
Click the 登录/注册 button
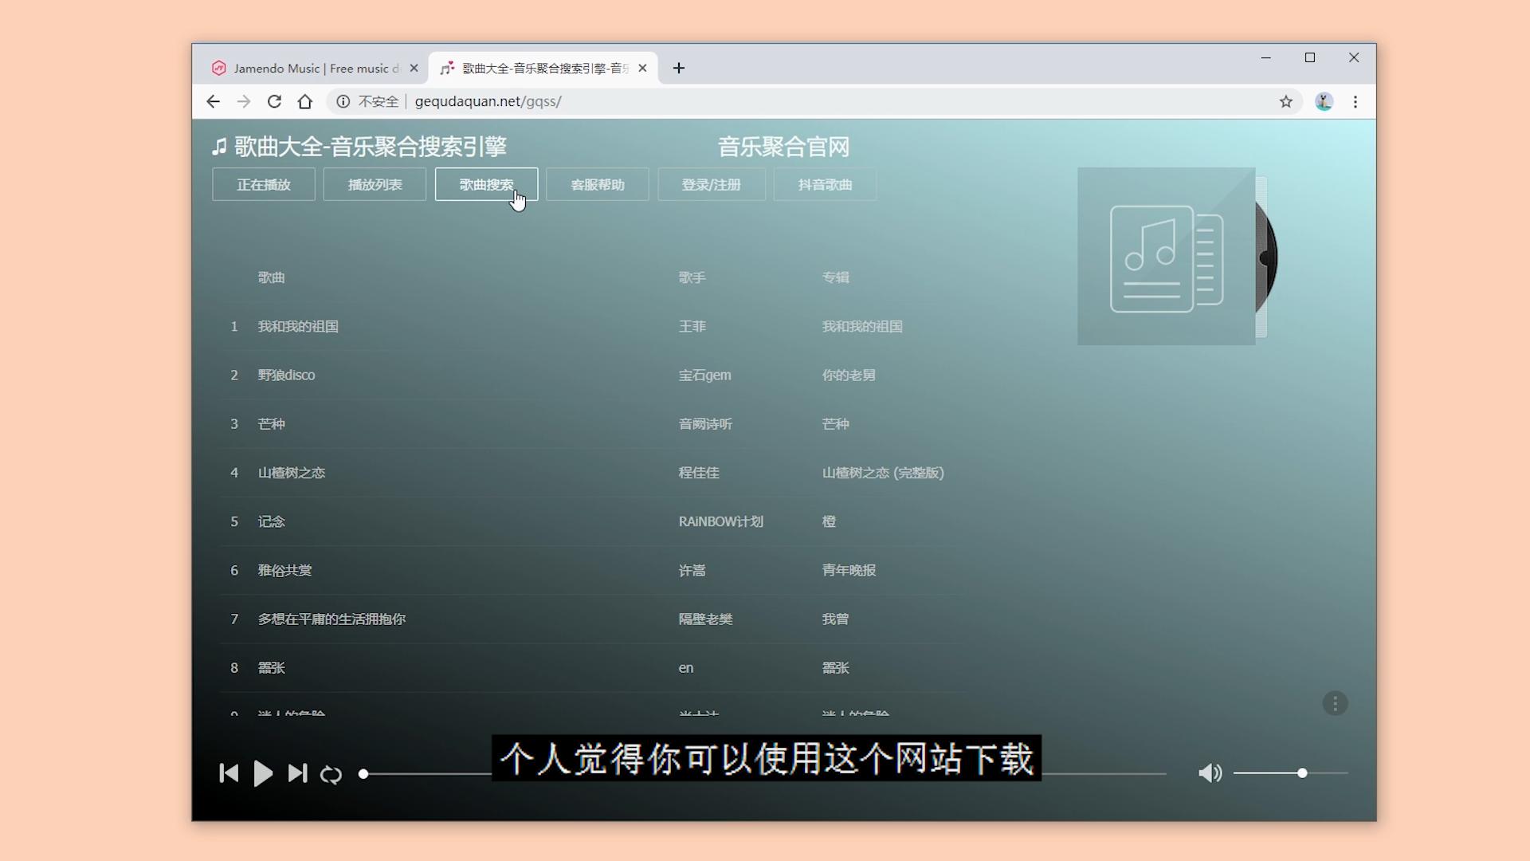point(711,184)
